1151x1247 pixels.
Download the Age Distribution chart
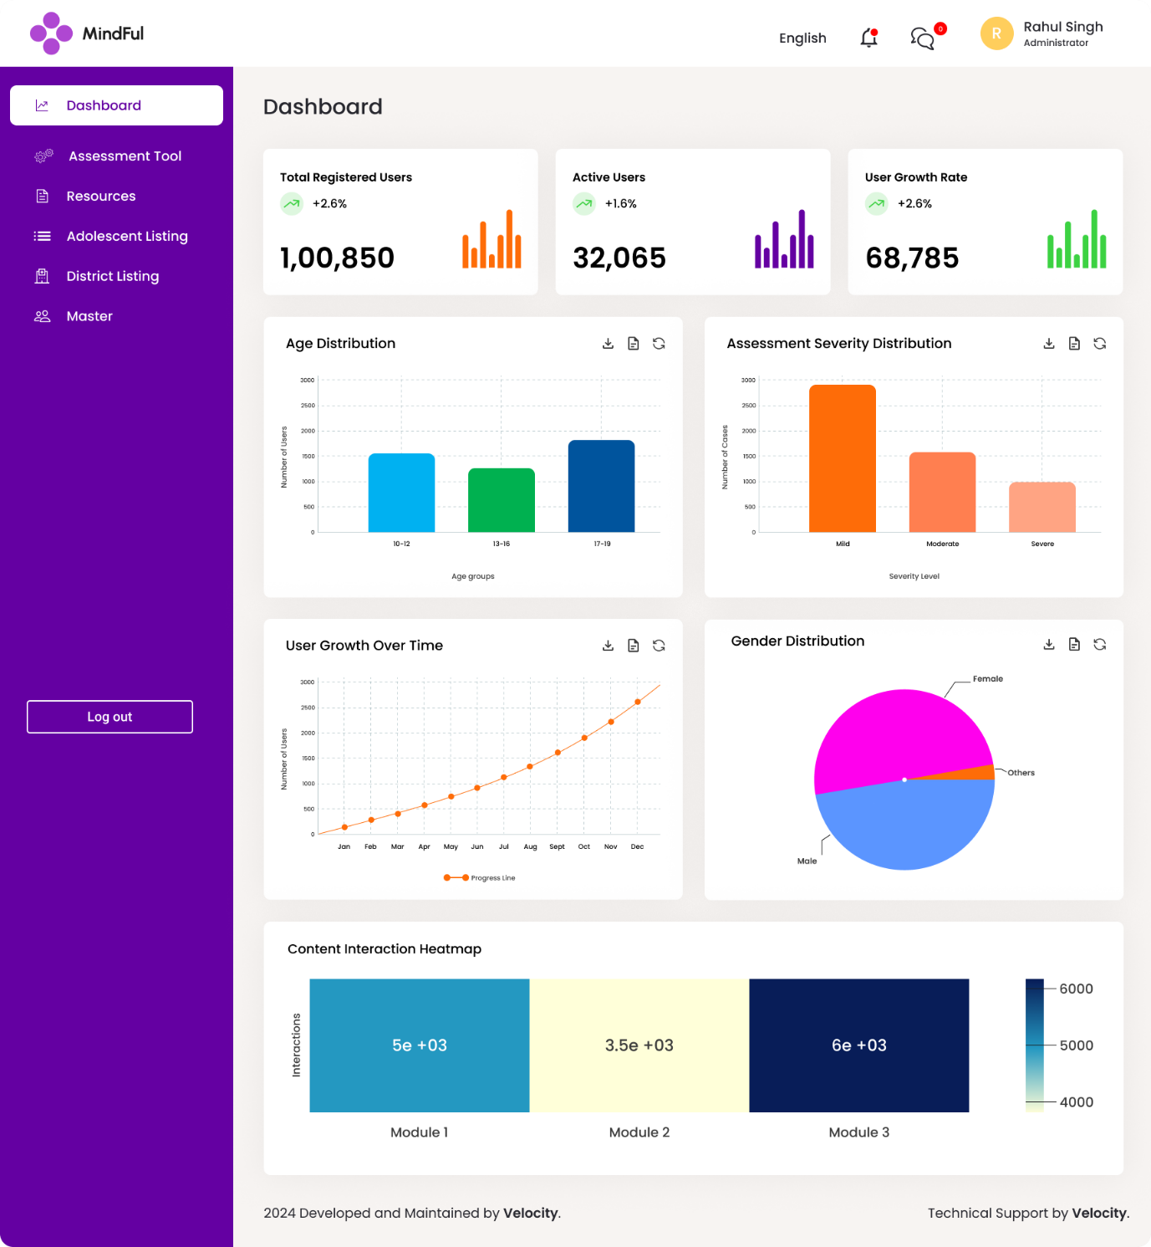(608, 343)
